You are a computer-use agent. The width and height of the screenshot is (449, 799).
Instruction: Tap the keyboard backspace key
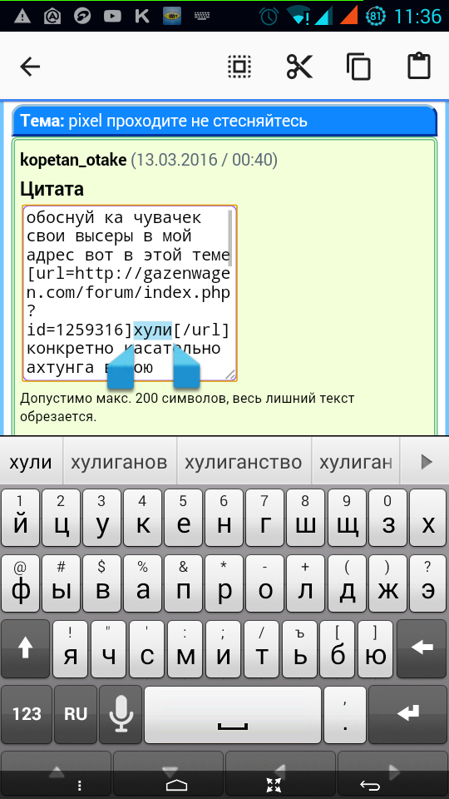pyautogui.click(x=422, y=649)
